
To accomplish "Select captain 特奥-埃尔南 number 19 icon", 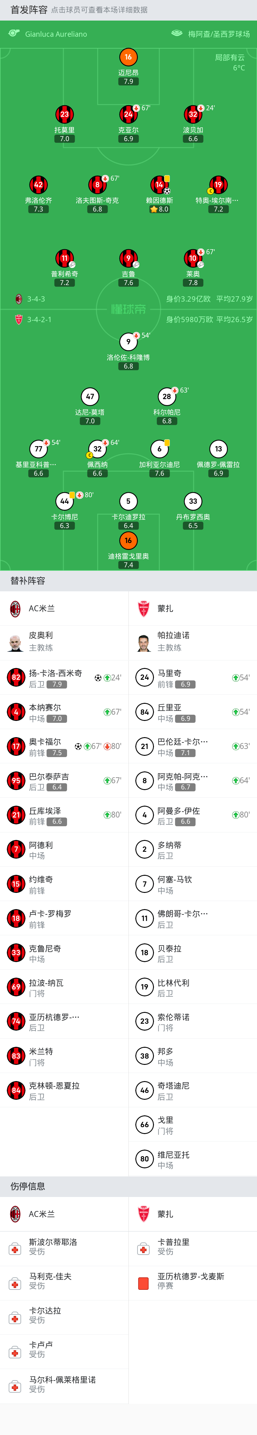I will [x=218, y=185].
